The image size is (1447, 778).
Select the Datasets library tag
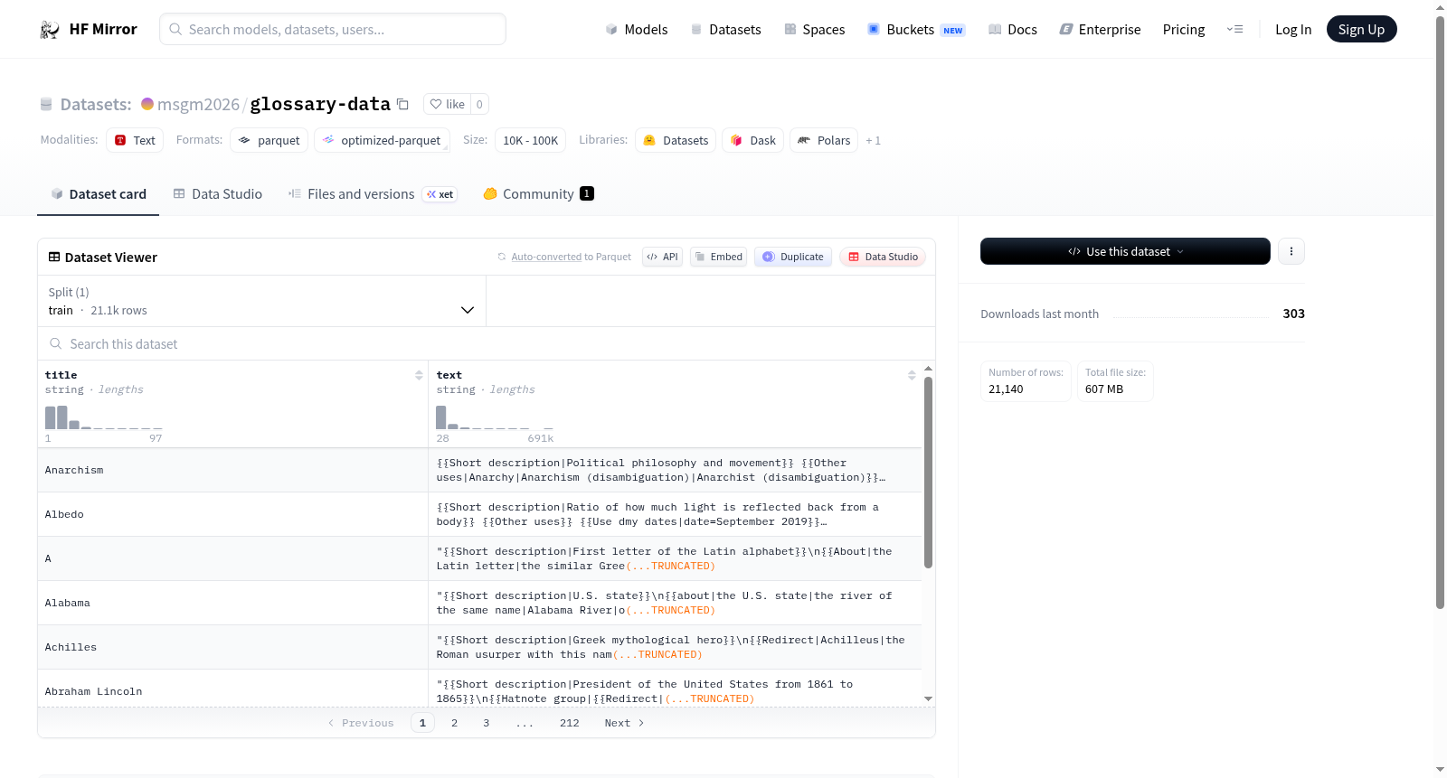point(676,140)
